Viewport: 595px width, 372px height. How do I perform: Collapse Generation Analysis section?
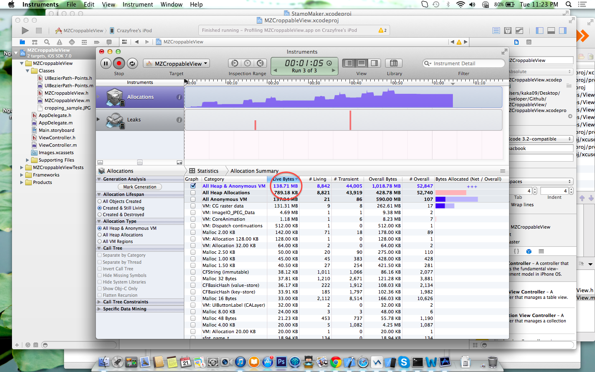coord(99,179)
